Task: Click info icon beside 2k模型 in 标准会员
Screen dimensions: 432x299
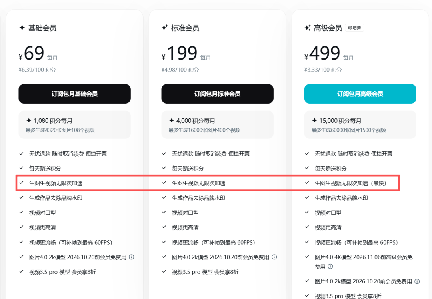Action: click(x=274, y=257)
